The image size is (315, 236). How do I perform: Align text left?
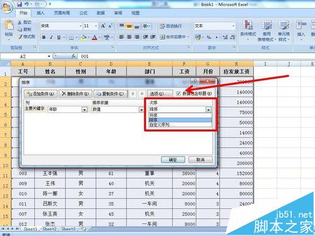tap(122, 37)
